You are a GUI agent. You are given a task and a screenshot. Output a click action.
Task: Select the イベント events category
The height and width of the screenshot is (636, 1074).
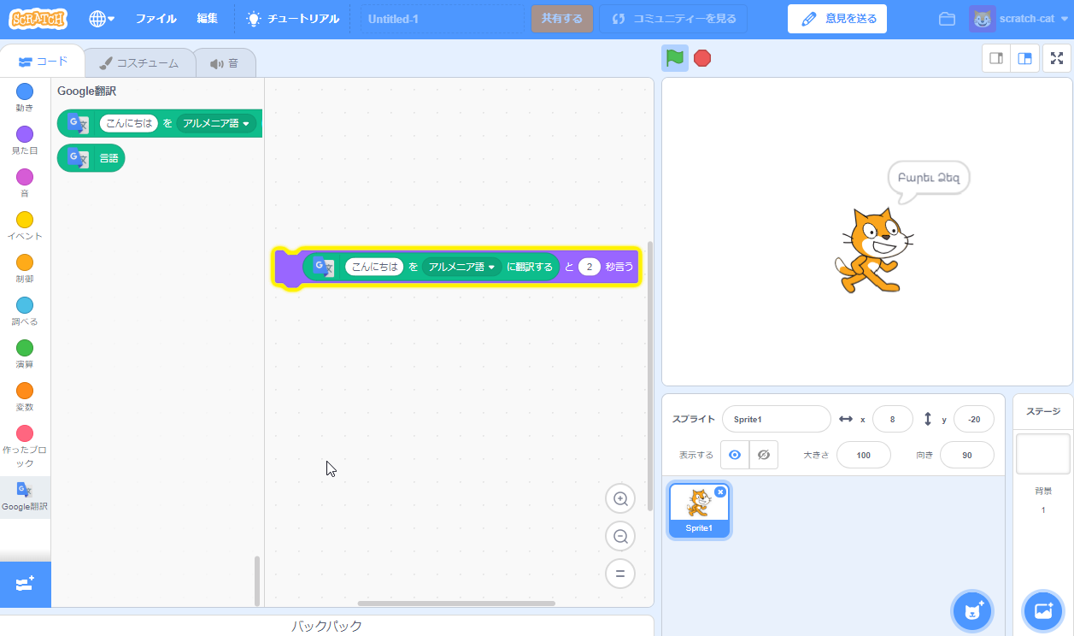25,226
